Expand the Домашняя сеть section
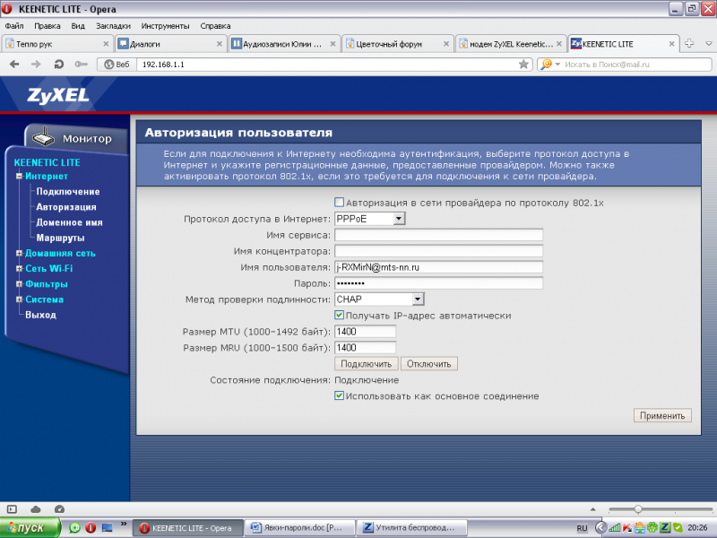This screenshot has width=717, height=538. (19, 253)
